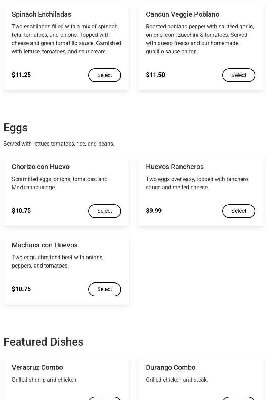Image resolution: width=267 pixels, height=400 pixels.
Task: Click Select button under Durango Combo
Action: pos(239,398)
